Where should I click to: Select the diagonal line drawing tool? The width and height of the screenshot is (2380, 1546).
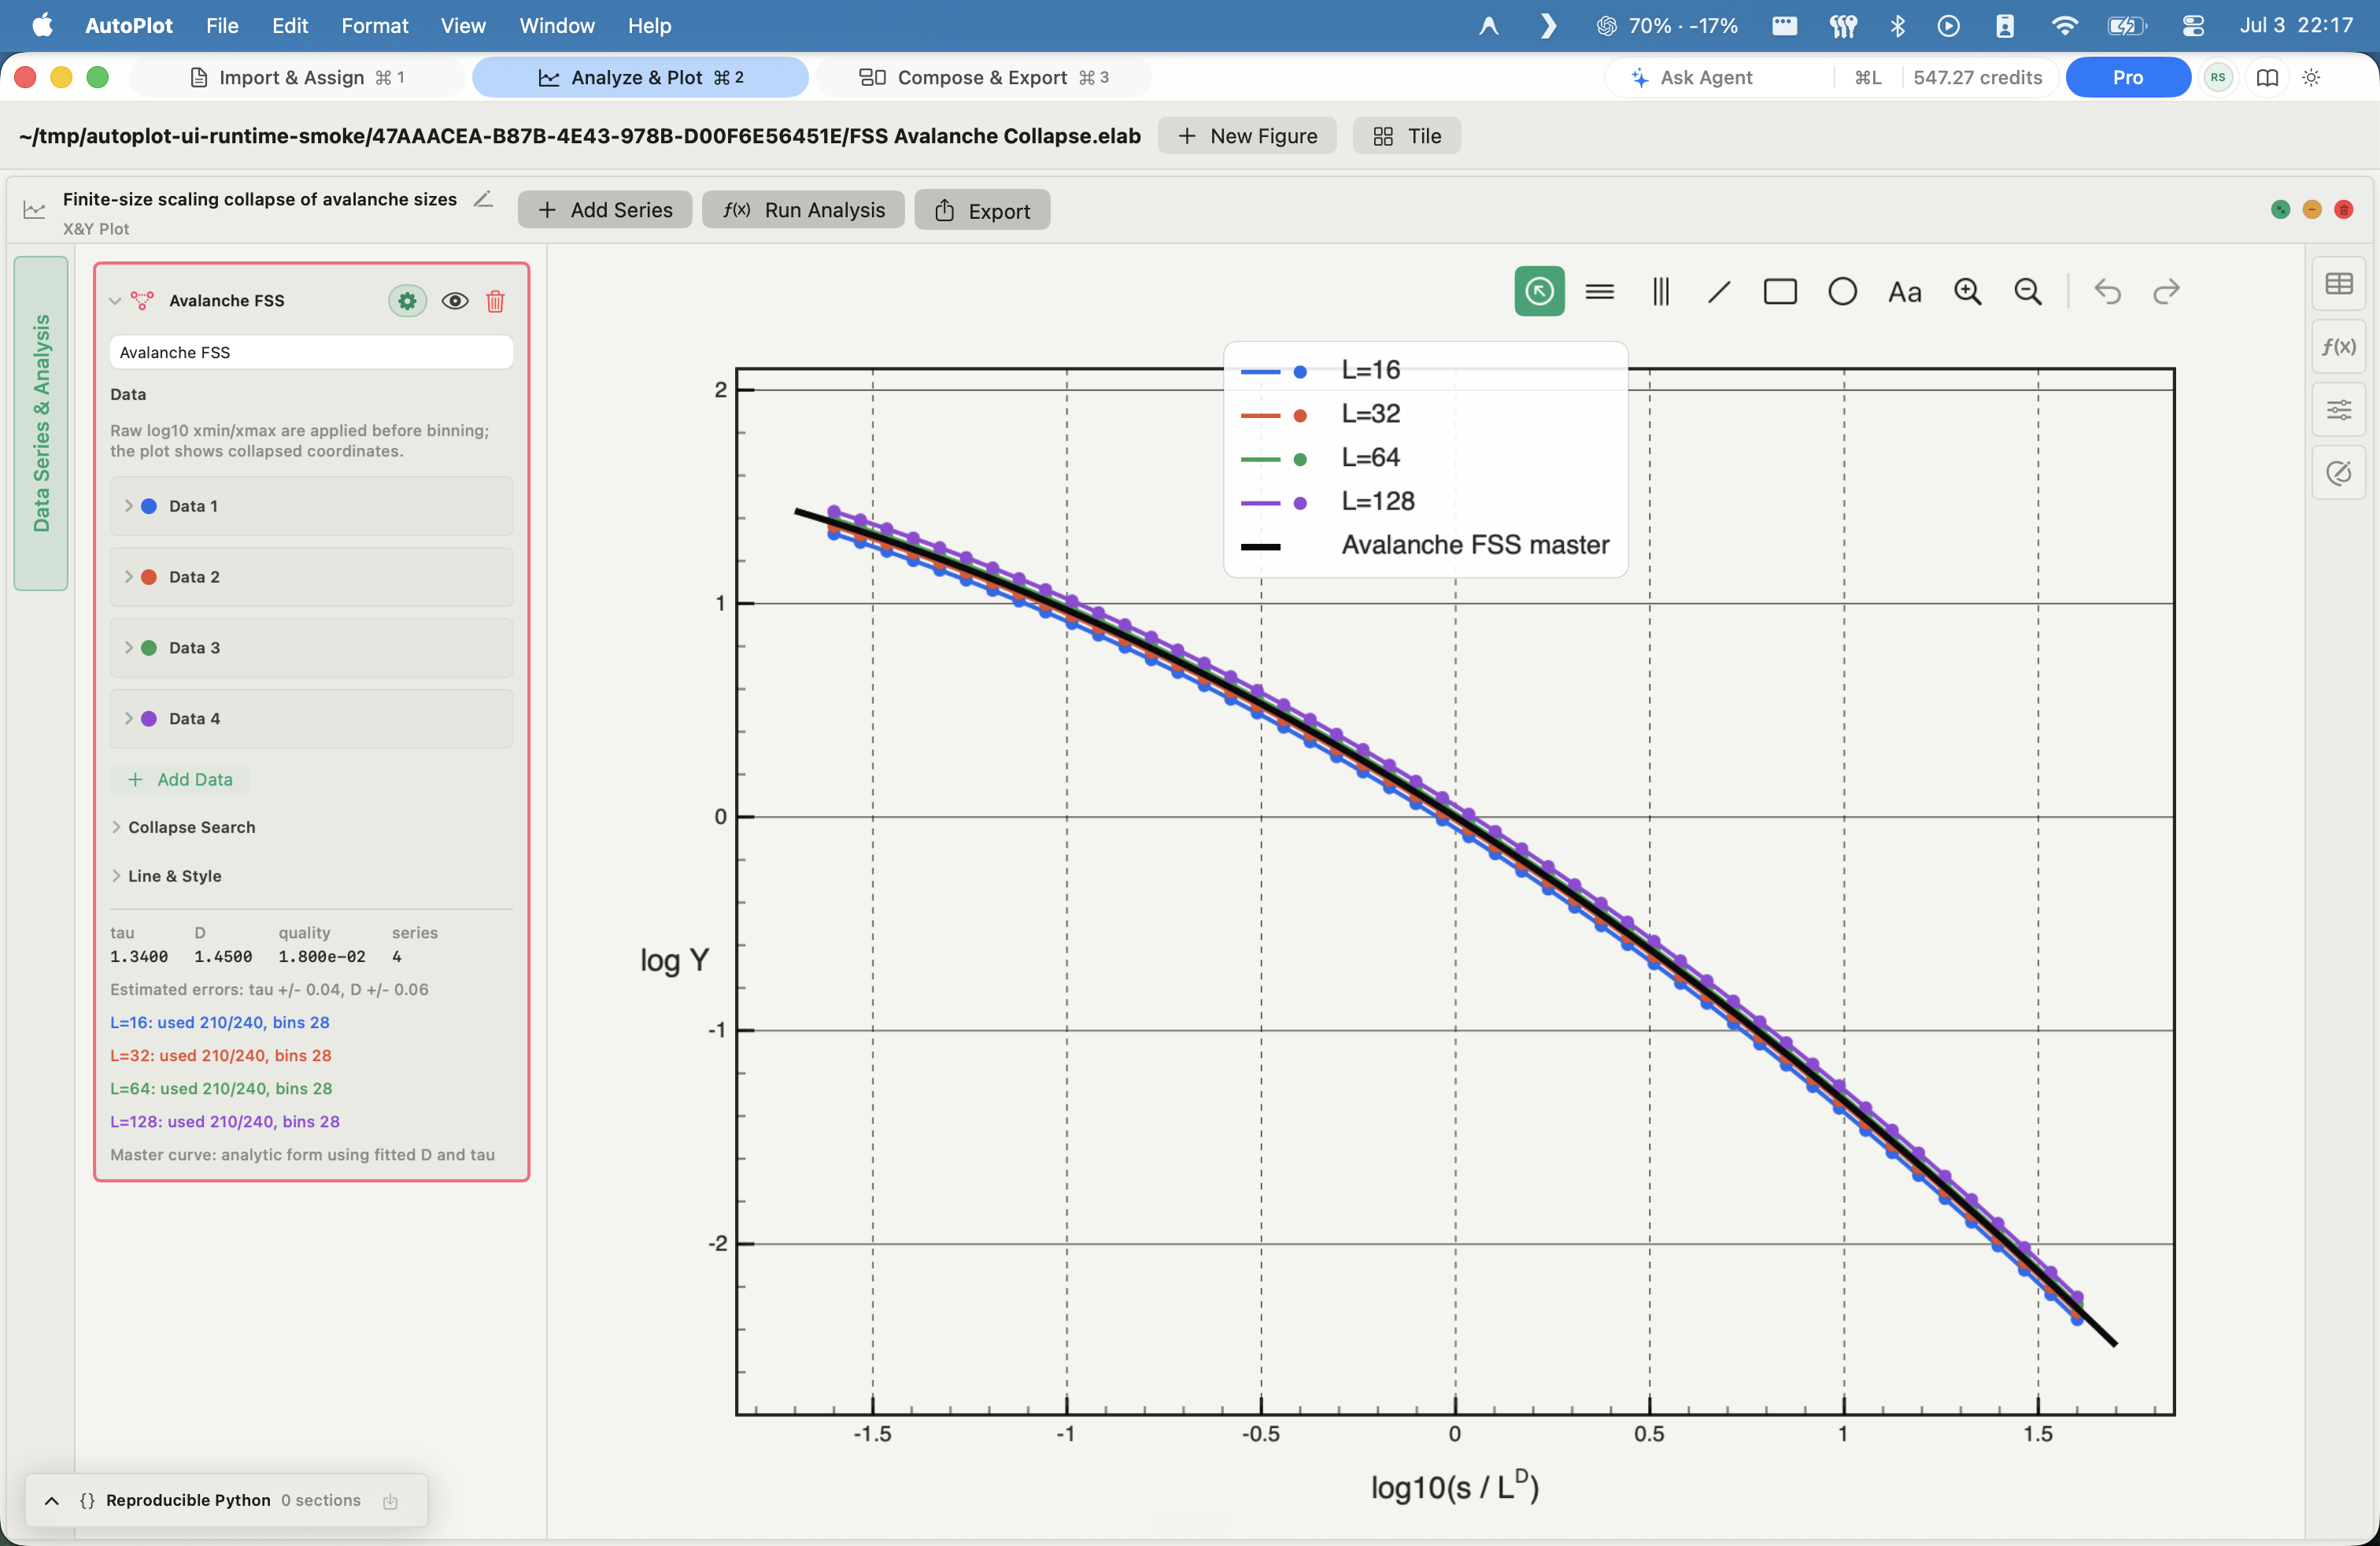click(1719, 291)
